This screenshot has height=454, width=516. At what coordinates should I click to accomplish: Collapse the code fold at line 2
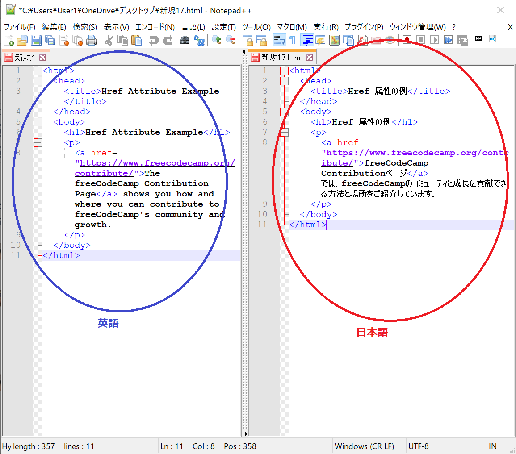point(38,81)
